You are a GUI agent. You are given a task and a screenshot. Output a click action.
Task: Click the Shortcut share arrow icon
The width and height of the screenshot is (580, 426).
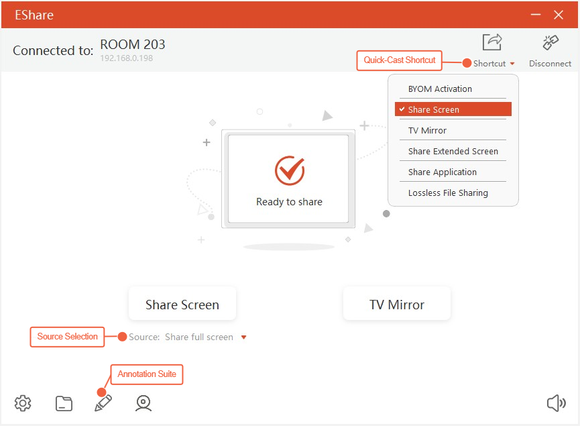point(492,43)
